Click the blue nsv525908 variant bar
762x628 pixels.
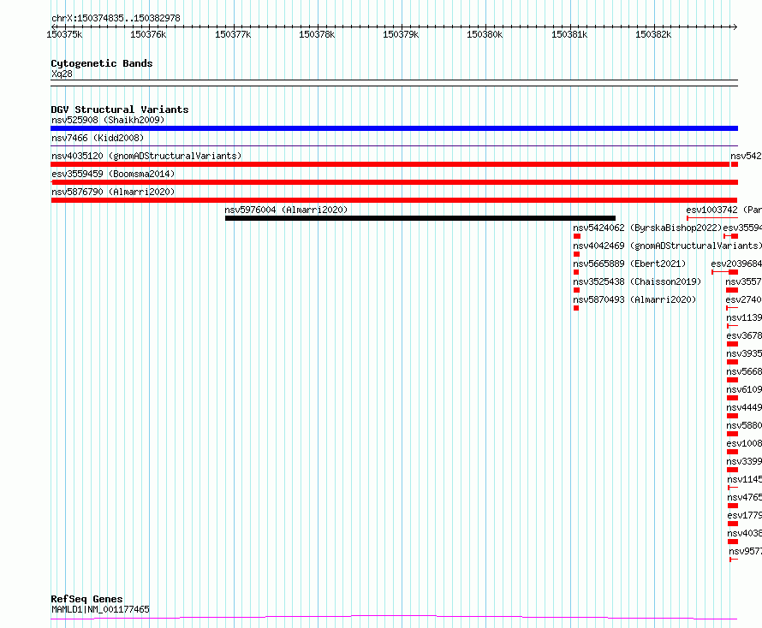coord(394,128)
